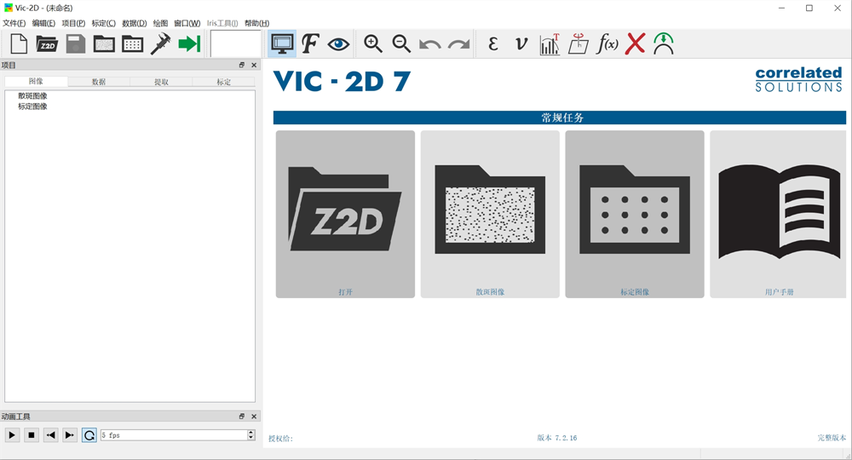Open the 打开 Z2D tile
This screenshot has width=852, height=460.
[x=345, y=214]
